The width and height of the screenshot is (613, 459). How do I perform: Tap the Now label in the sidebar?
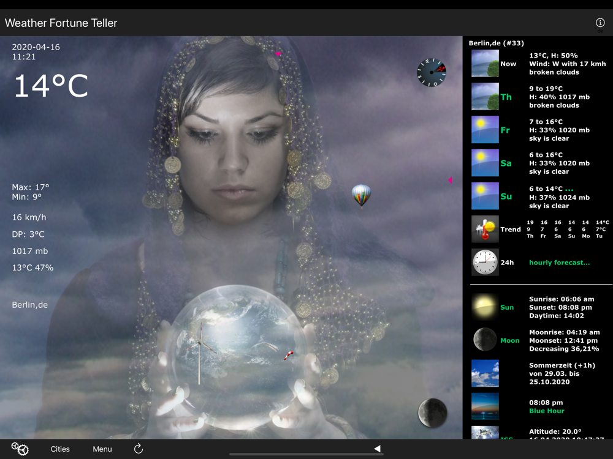pyautogui.click(x=508, y=64)
